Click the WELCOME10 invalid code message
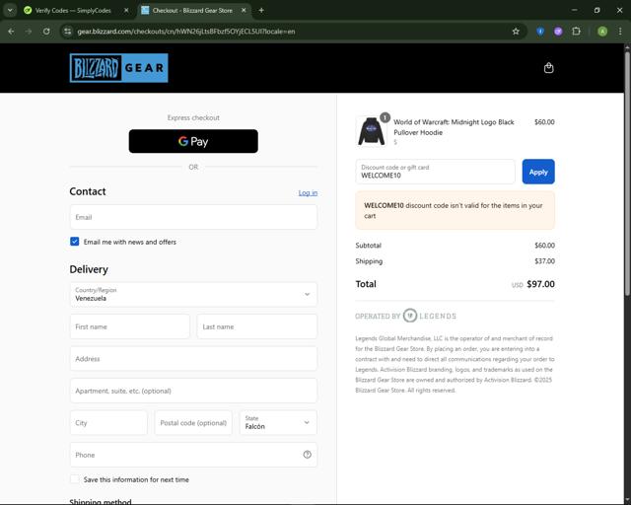Viewport: 631px width, 505px height. tap(455, 211)
